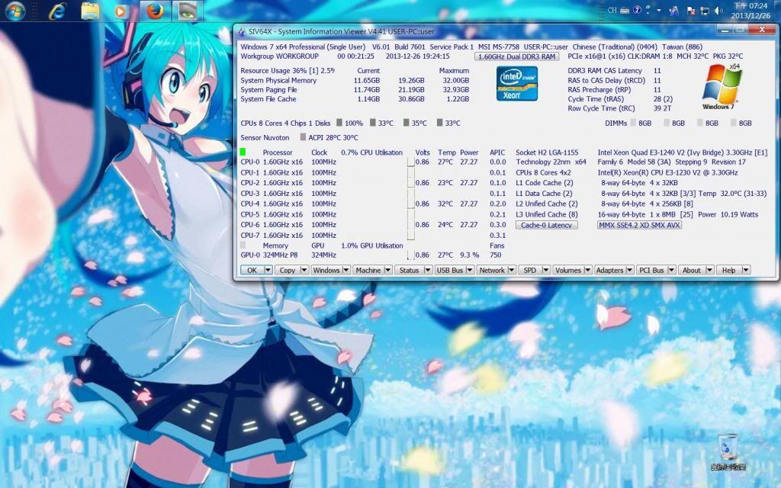Viewport: 781px width, 488px height.
Task: Click the 'System Physical Memory' label
Action: (278, 80)
